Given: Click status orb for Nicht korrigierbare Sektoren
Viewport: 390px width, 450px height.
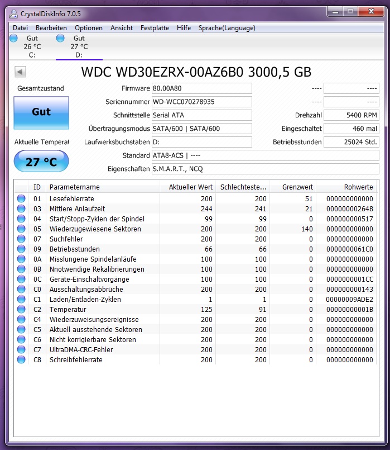Looking at the screenshot, I should tap(21, 339).
